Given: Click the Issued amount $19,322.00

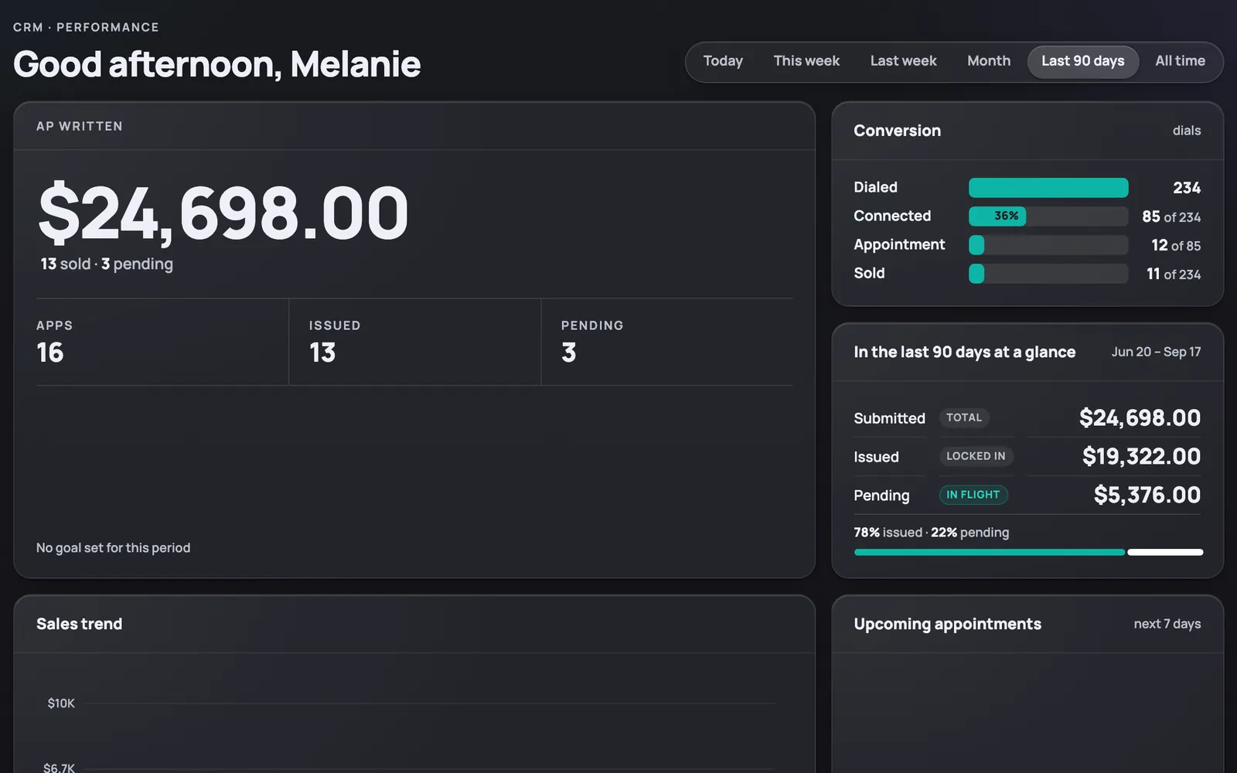Looking at the screenshot, I should (1141, 456).
